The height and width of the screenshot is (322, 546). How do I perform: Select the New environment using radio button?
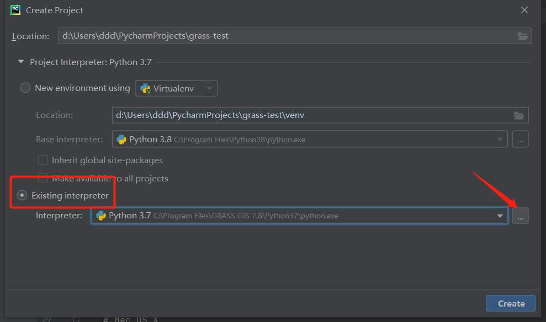click(x=25, y=88)
